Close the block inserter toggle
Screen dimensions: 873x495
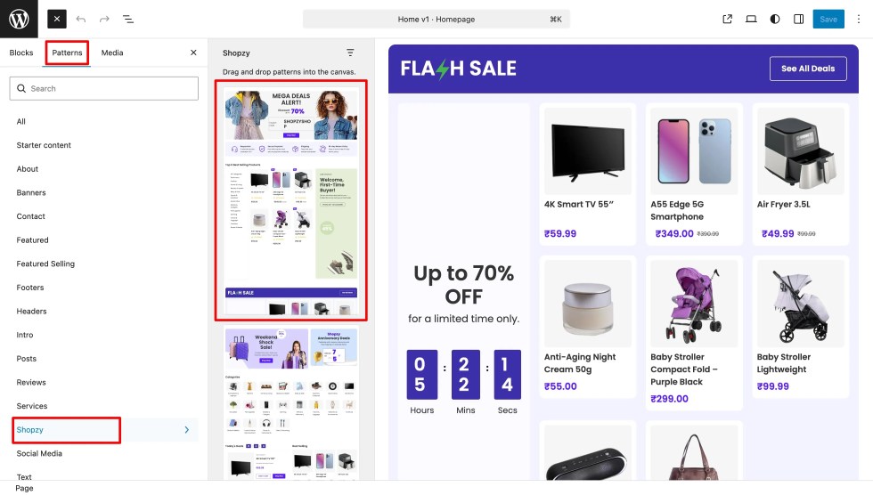click(57, 19)
